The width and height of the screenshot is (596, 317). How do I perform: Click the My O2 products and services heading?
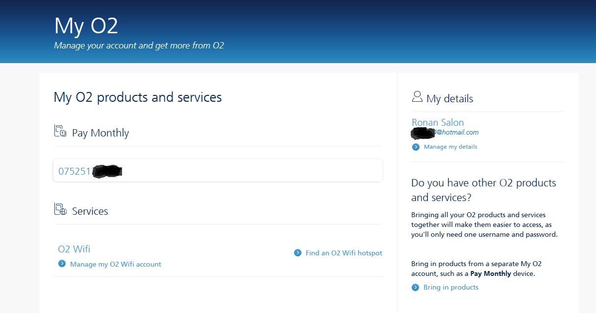[x=138, y=97]
